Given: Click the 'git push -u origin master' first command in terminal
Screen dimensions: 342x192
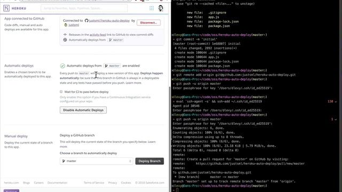Looking at the screenshot, I should click(x=198, y=84).
